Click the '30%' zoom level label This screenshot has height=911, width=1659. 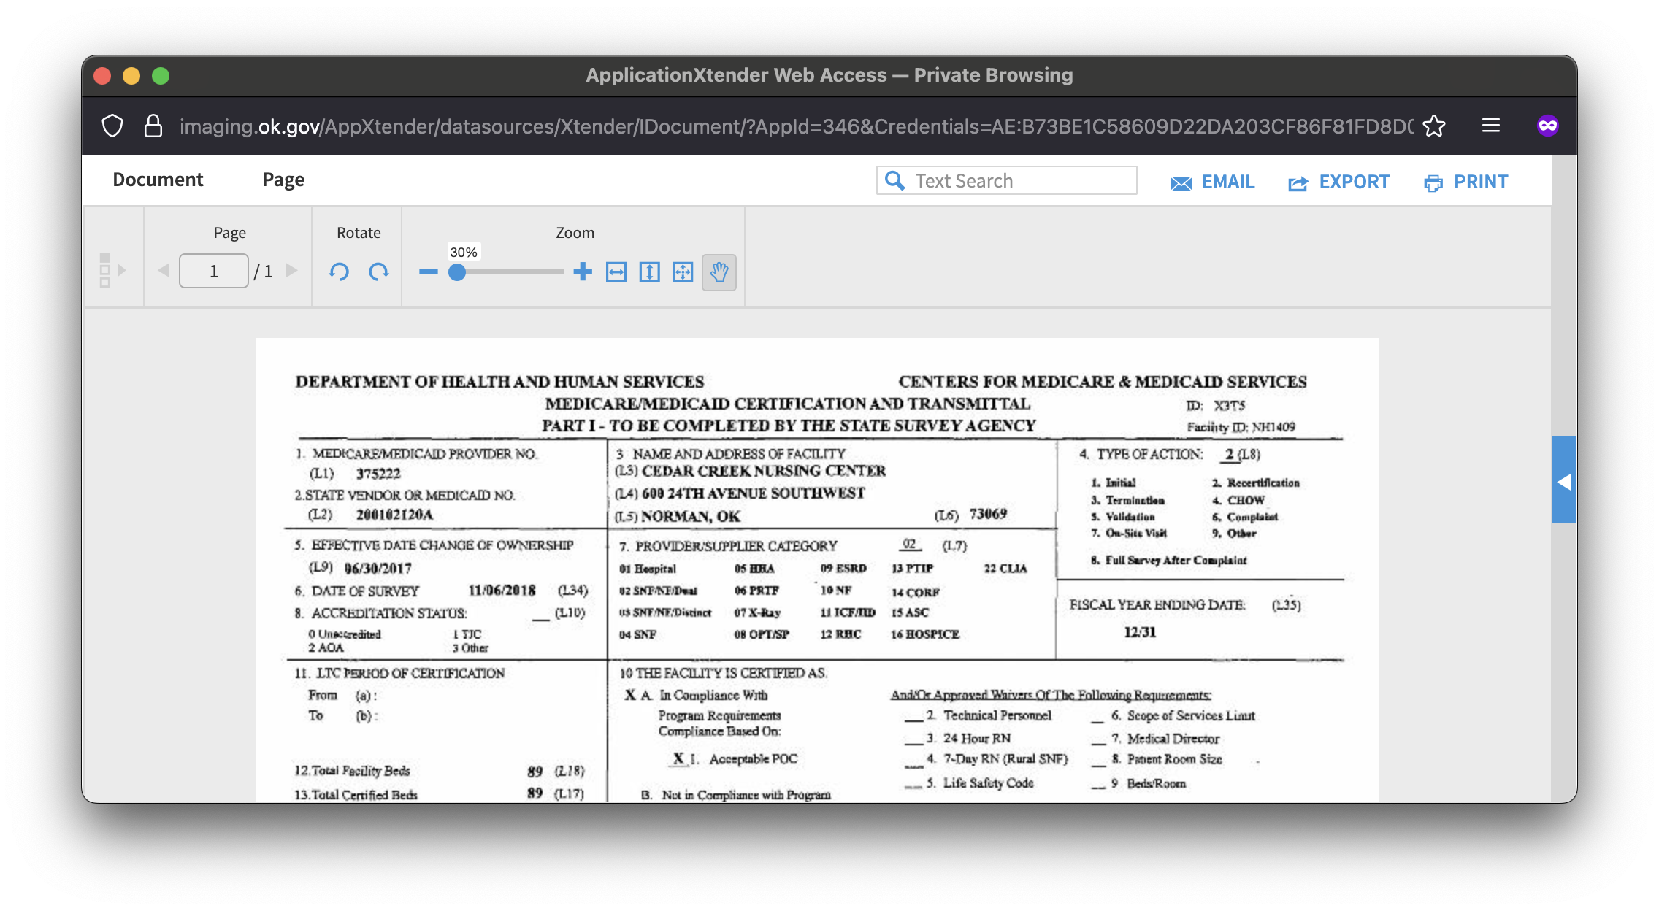point(464,252)
